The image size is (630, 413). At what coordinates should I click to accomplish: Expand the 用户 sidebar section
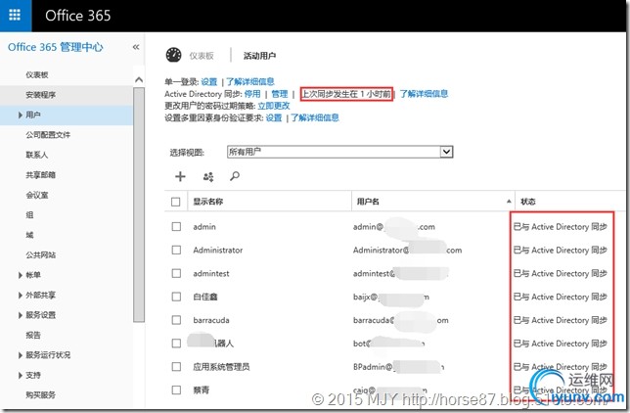tap(21, 115)
